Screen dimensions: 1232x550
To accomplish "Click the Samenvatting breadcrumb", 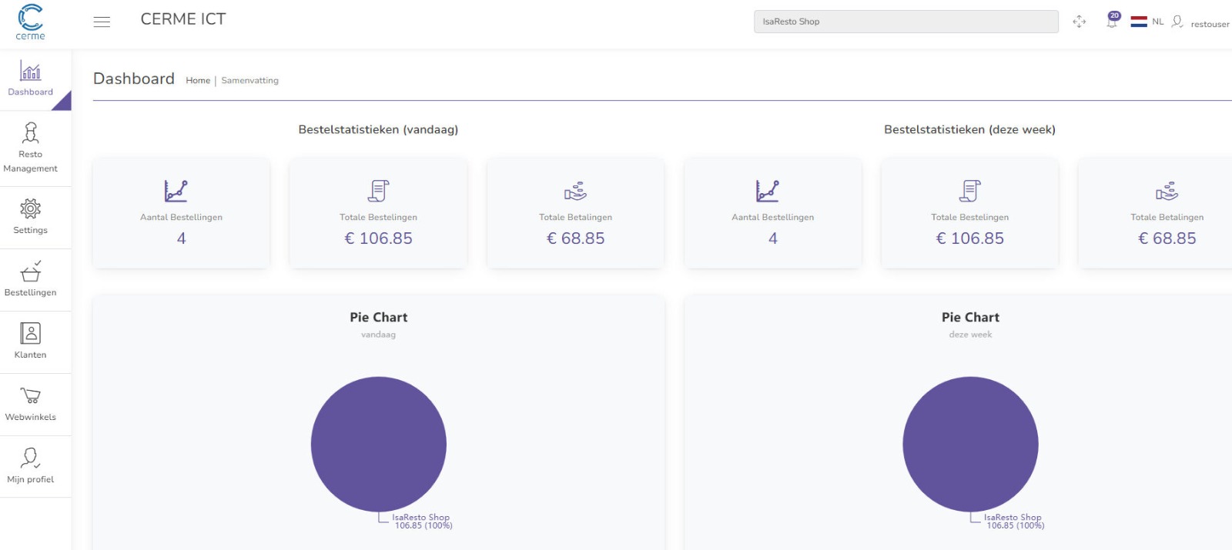I will click(x=250, y=80).
